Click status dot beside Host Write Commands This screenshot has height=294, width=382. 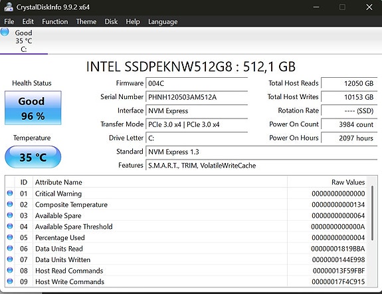pyautogui.click(x=10, y=281)
